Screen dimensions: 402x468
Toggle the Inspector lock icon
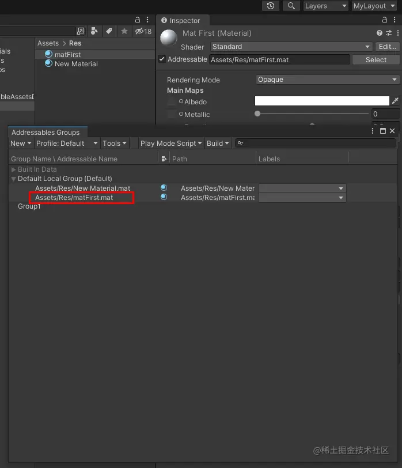tap(385, 20)
